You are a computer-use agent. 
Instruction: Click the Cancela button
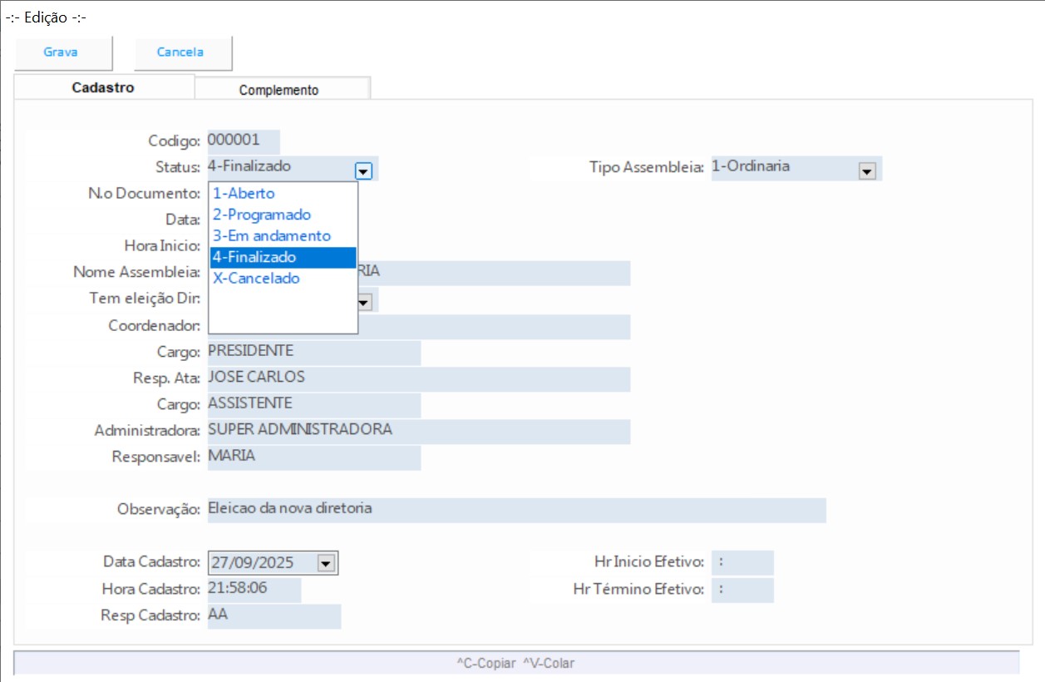[x=182, y=52]
